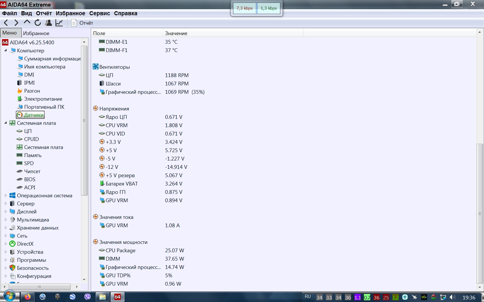Click the lightning icon beside Напряжения heading
The width and height of the screenshot is (484, 302).
96,108
